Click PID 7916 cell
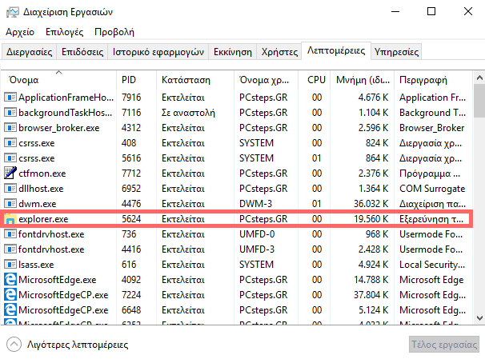The height and width of the screenshot is (363, 485). coord(131,98)
